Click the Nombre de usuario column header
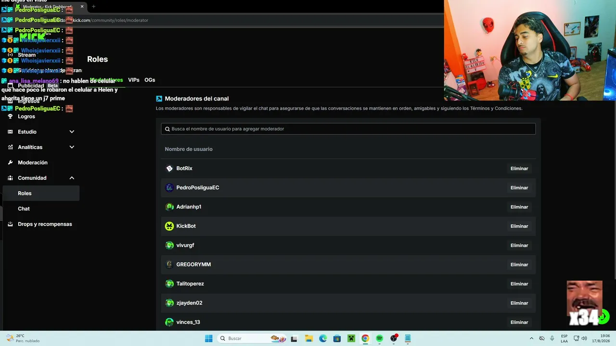The width and height of the screenshot is (616, 346). [x=189, y=149]
